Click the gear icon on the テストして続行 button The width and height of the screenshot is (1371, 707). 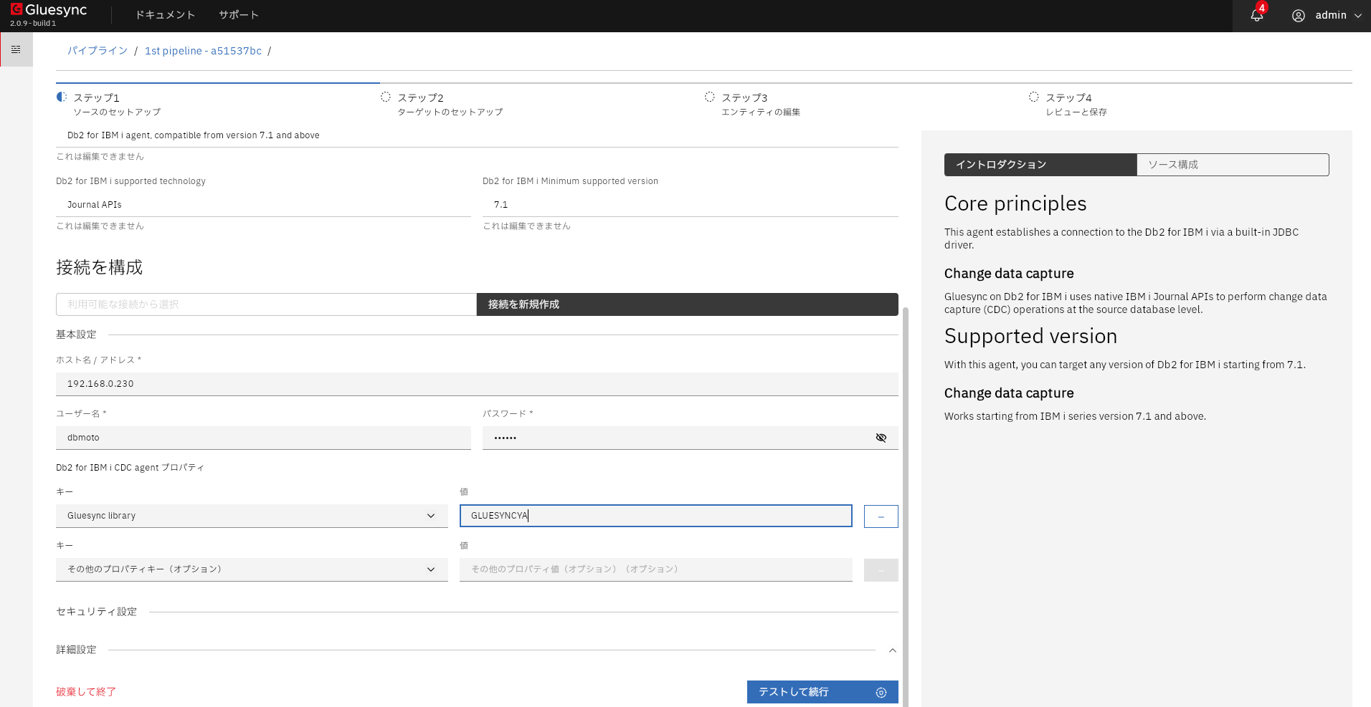click(x=881, y=693)
